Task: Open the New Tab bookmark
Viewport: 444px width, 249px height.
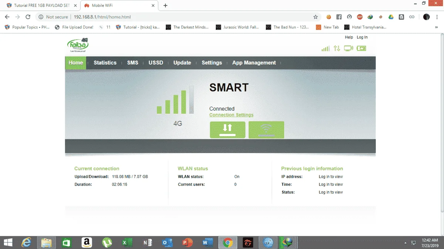Action: (x=327, y=27)
